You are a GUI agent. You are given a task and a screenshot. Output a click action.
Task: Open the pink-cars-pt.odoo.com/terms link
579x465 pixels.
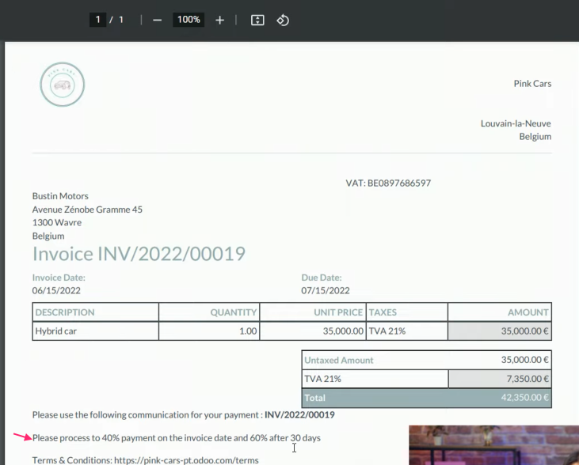186,459
